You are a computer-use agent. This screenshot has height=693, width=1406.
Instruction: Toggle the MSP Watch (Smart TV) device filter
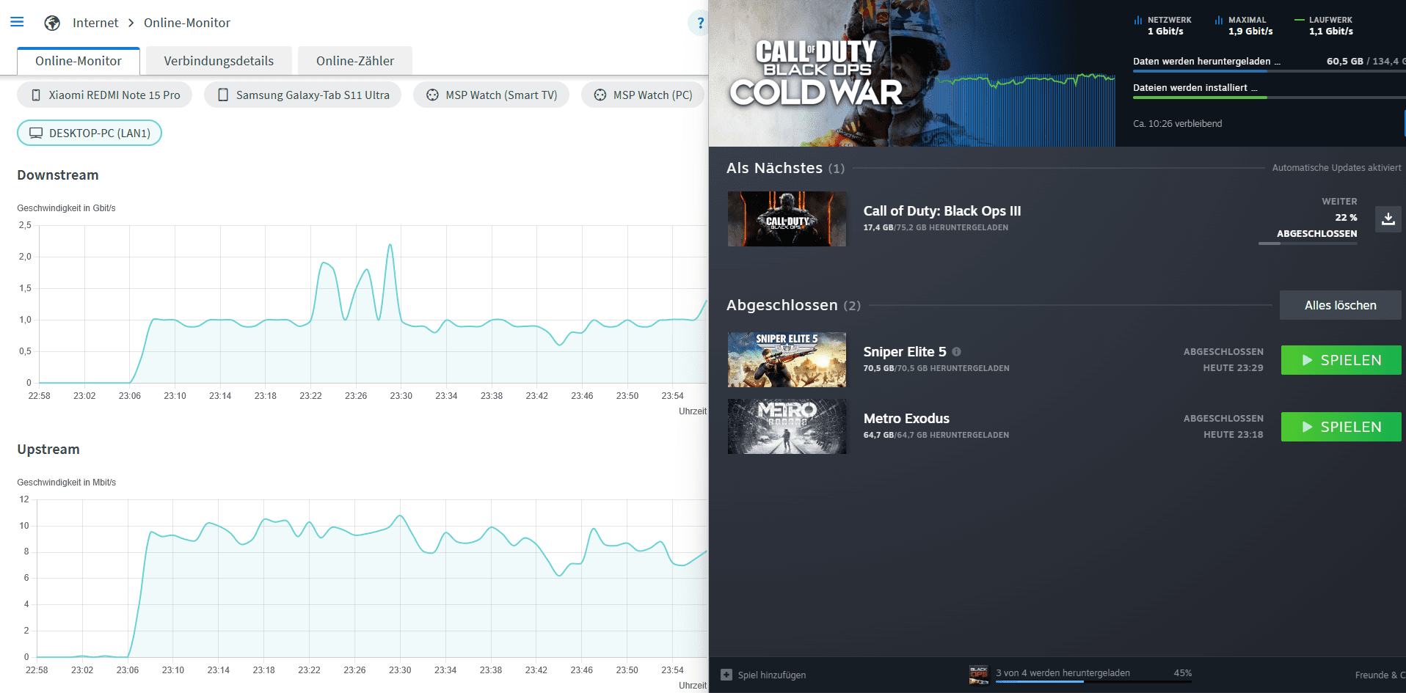[x=491, y=95]
